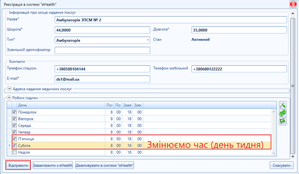This screenshot has width=299, height=174.
Task: Click the end hour 18 in П'ятниця row
Action: (129, 139)
